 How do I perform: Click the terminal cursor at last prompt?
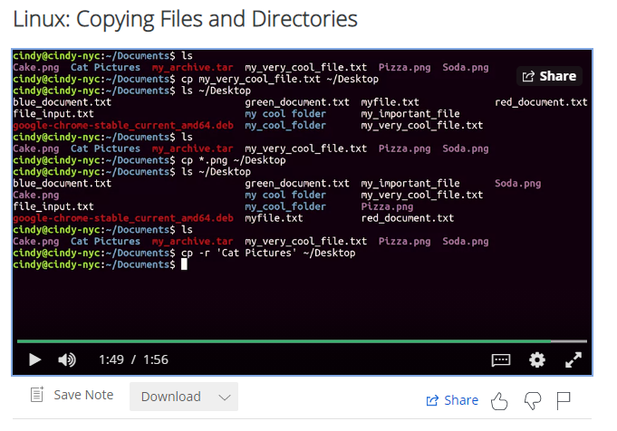184,264
